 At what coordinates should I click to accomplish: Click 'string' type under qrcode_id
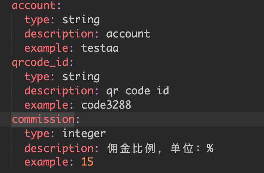pos(81,77)
